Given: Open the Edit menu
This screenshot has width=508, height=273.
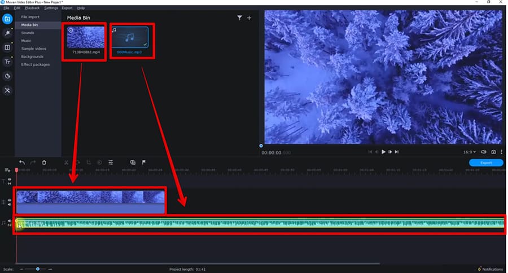Looking at the screenshot, I should 17,8.
